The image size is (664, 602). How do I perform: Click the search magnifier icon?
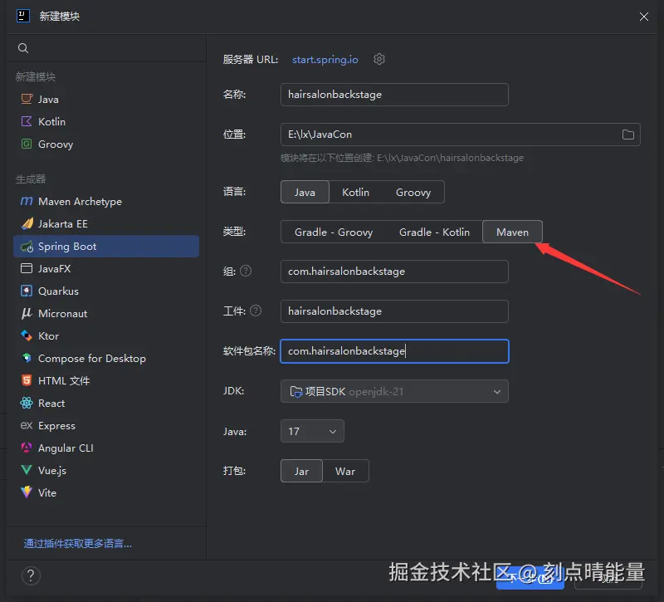[23, 48]
